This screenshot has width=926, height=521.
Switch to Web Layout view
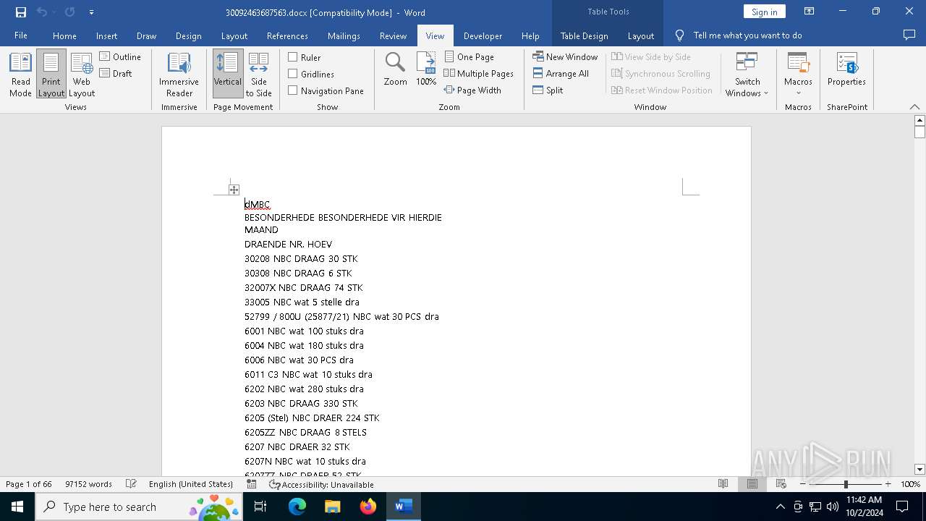[82, 75]
